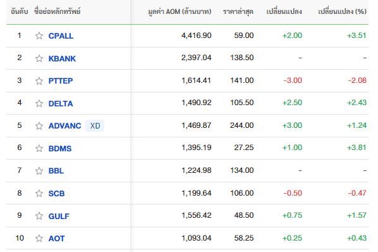Screen dimensions: 378x252
Task: Sort by ราคาล่าสุด column header
Action: [x=238, y=11]
